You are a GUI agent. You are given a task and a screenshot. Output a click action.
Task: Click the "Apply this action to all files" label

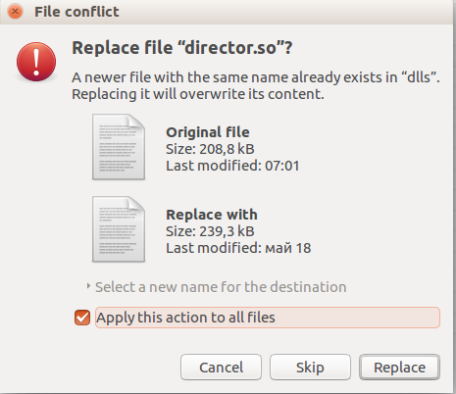[x=185, y=318]
